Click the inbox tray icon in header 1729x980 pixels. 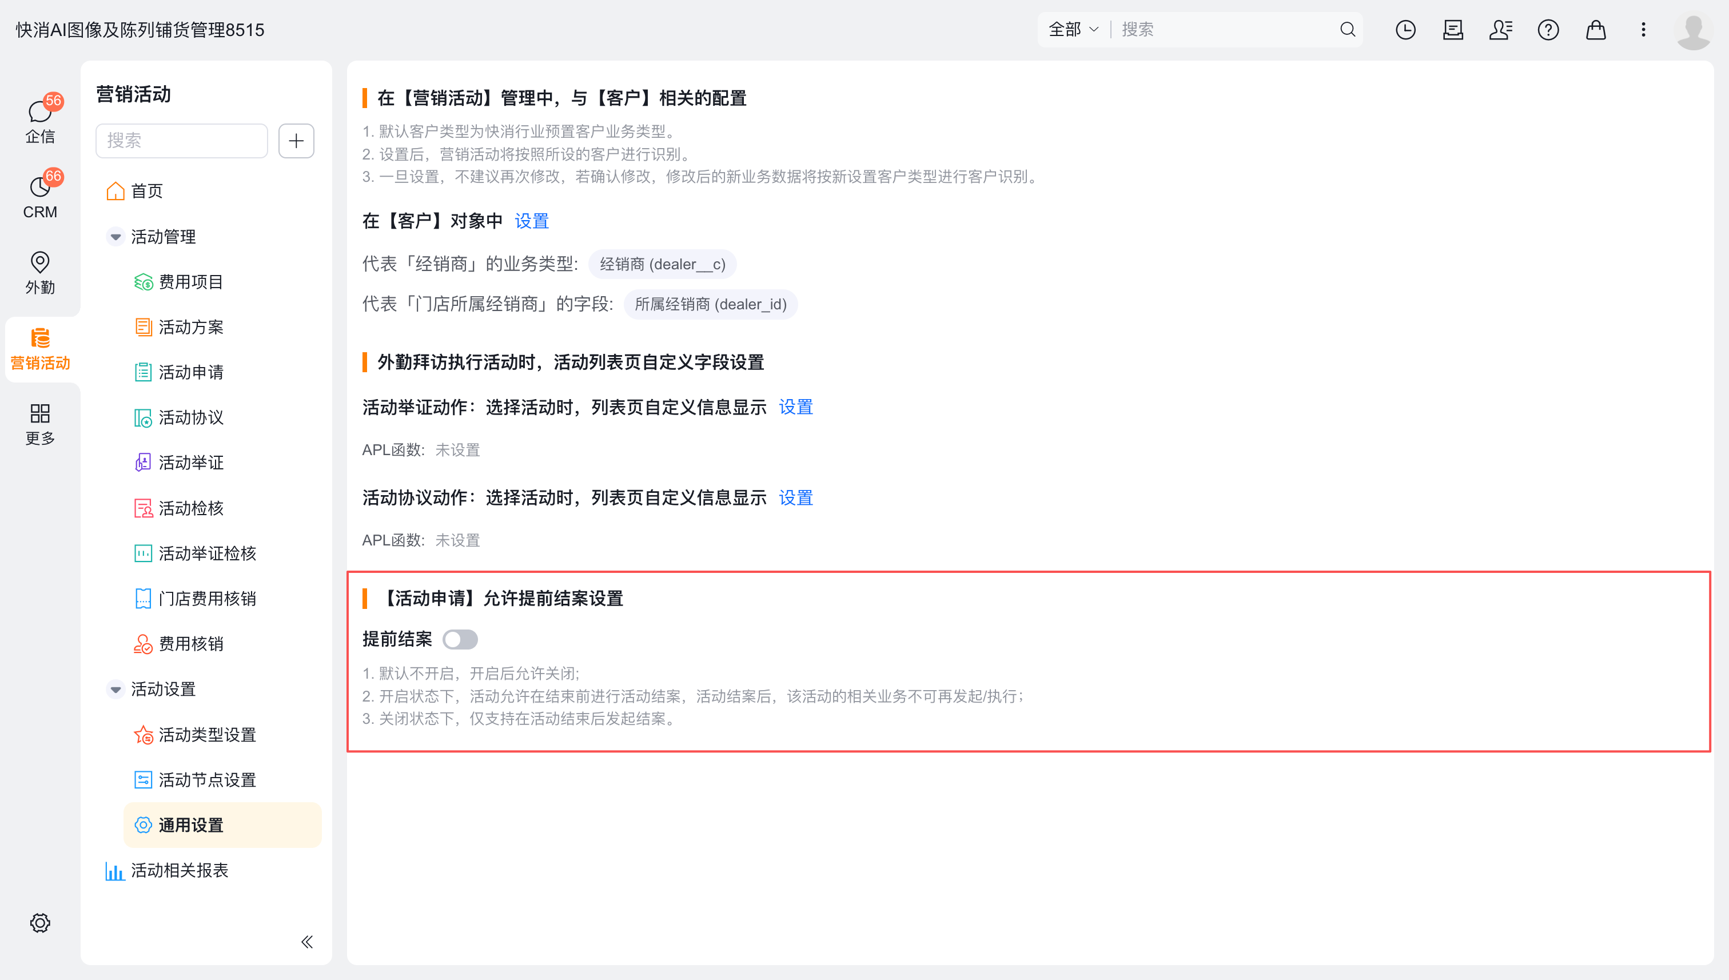point(1453,30)
